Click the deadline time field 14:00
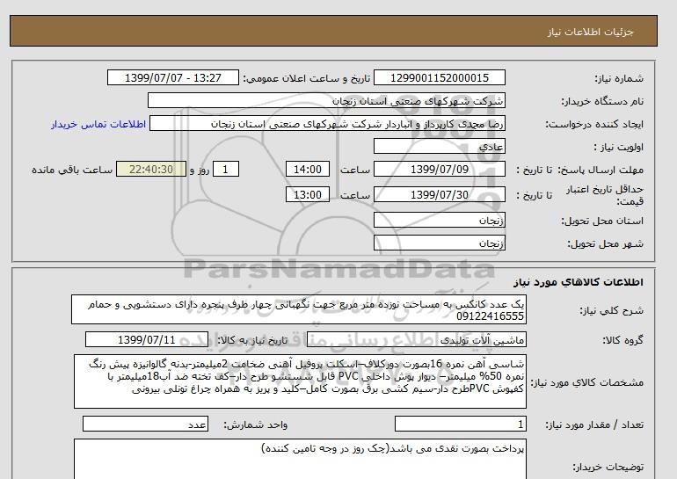The width and height of the screenshot is (677, 479). (x=308, y=169)
